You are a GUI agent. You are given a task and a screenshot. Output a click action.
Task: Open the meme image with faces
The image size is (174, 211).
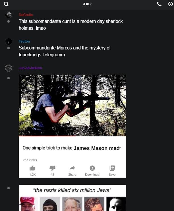point(72,198)
